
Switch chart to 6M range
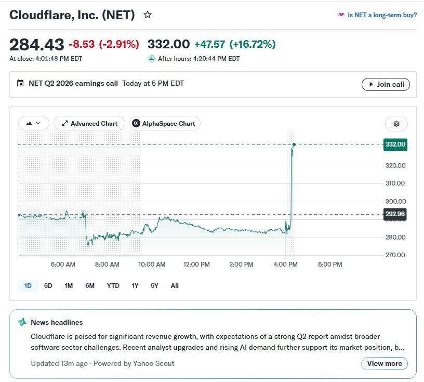90,286
